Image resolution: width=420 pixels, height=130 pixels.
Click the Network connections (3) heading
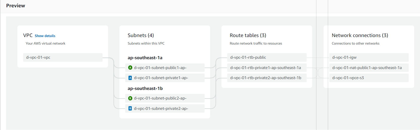coord(360,35)
